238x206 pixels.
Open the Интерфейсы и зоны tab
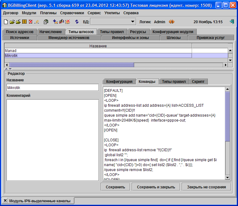tap(130, 37)
